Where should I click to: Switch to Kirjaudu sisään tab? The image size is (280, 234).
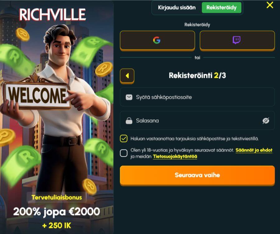(177, 7)
